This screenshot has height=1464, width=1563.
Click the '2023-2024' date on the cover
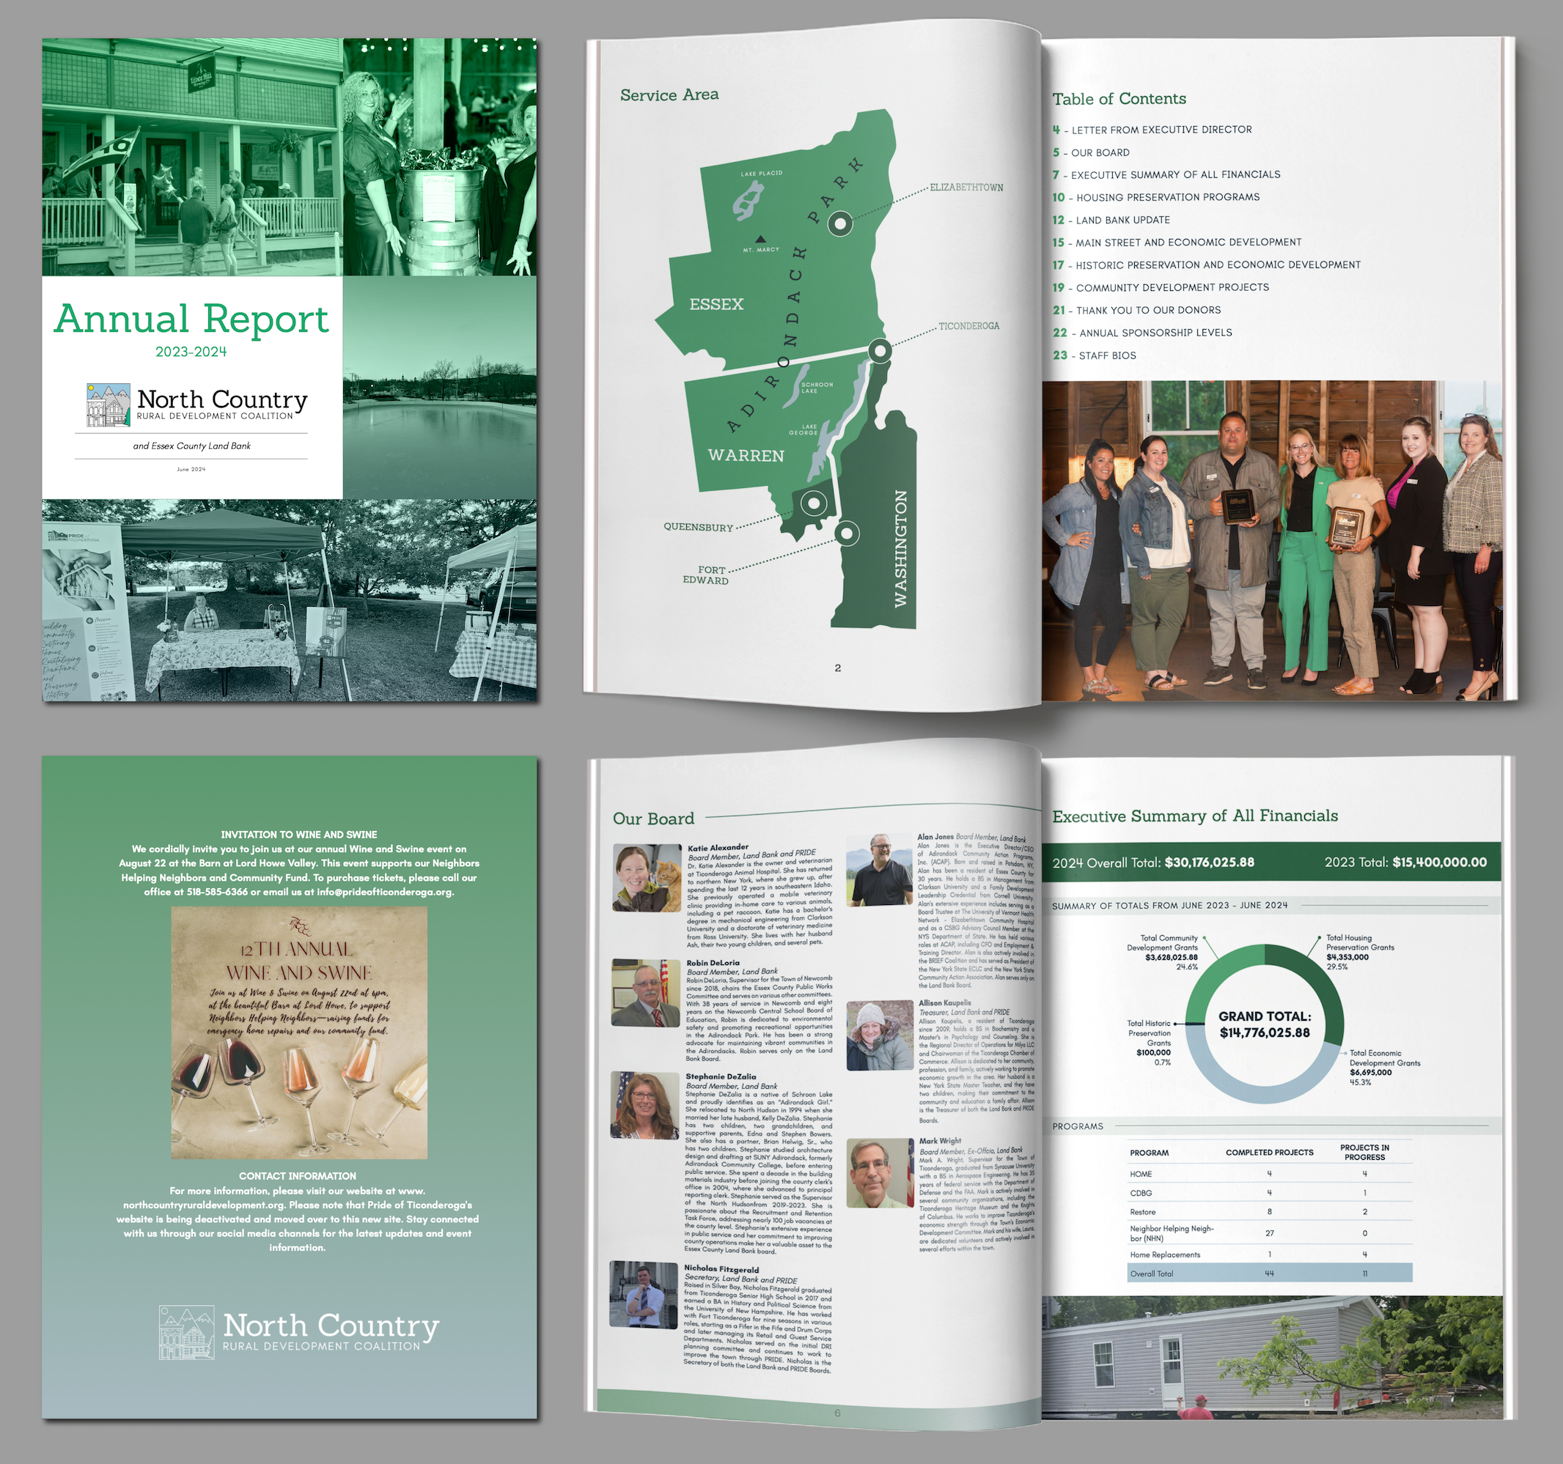point(191,352)
